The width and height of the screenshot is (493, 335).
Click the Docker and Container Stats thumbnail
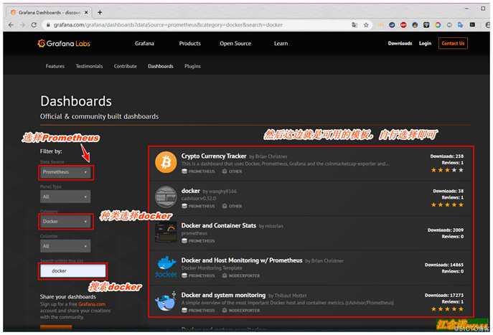click(x=166, y=232)
